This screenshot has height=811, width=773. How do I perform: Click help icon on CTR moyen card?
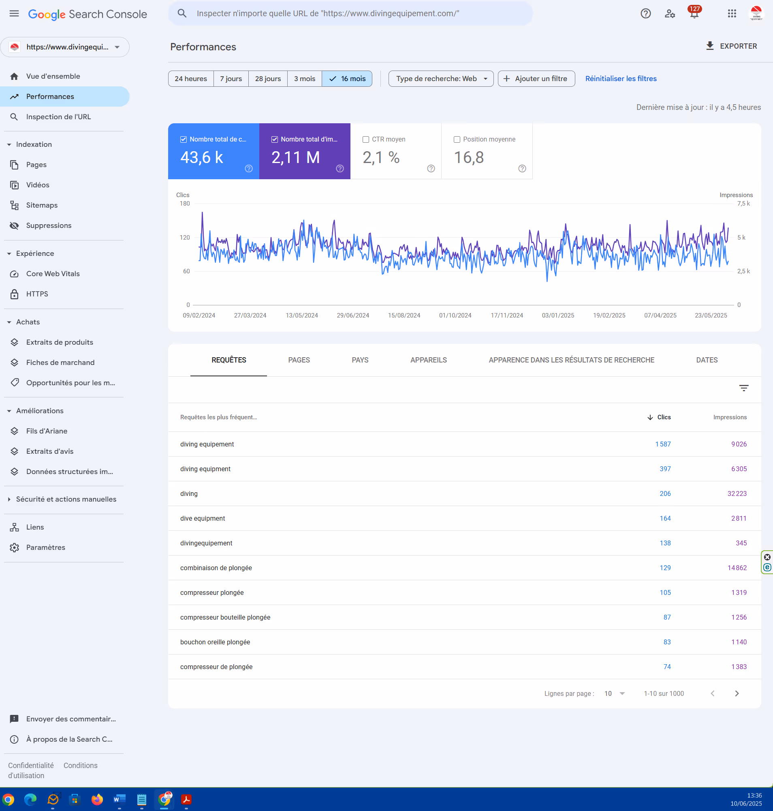tap(431, 168)
